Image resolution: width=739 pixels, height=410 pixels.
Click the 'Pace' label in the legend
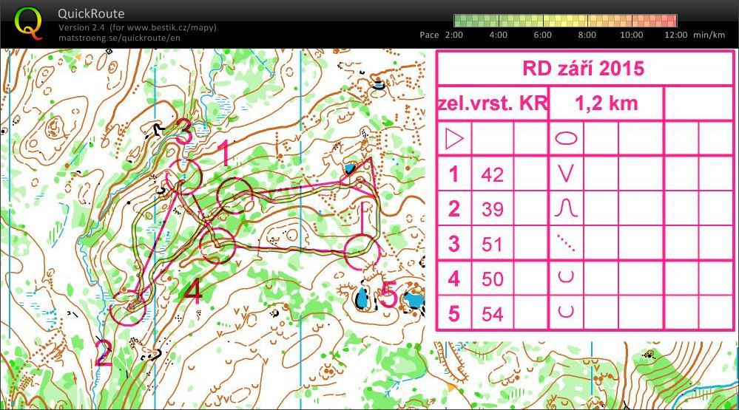coord(429,35)
